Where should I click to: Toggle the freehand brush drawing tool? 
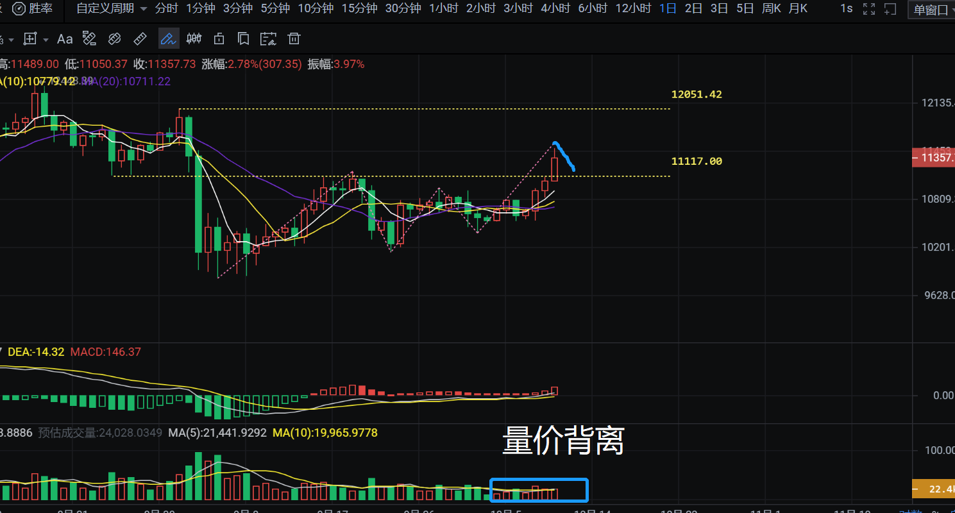click(x=169, y=39)
